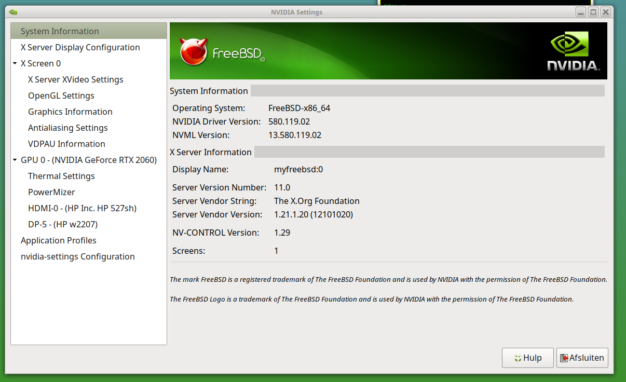This screenshot has width=626, height=382.
Task: Collapse the GPU 0 tree node arrow
Action: (x=15, y=160)
